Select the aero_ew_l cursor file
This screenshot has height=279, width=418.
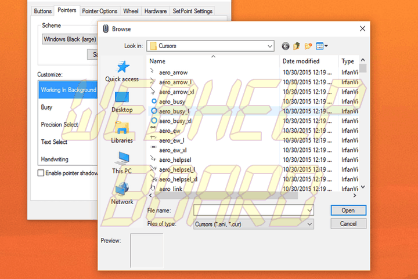click(x=172, y=140)
